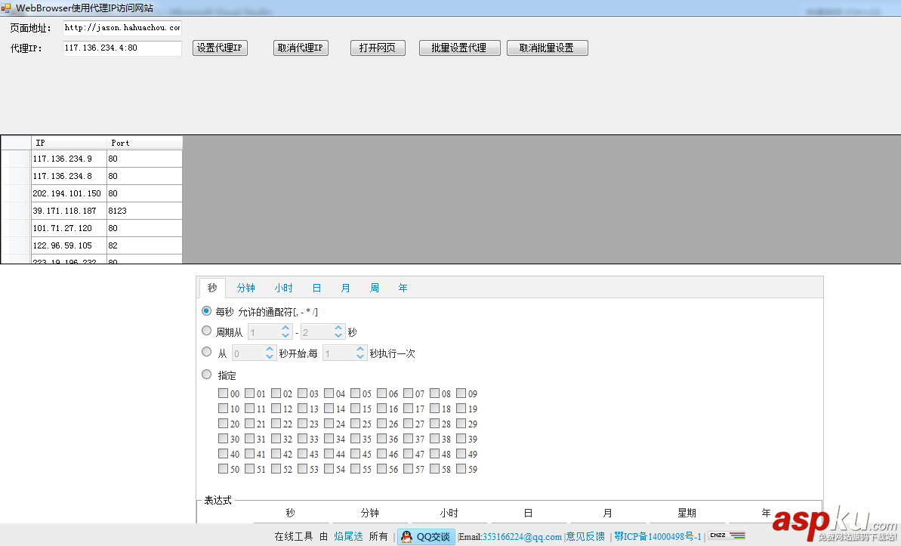Viewport: 901px width, 546px height.
Task: Click the 设置代理IP button
Action: tap(220, 47)
